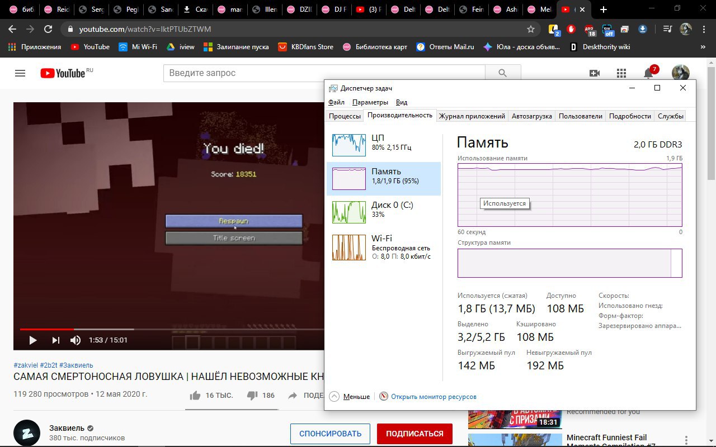This screenshot has width=716, height=447.
Task: Switch to Автозагрузка tab
Action: click(532, 116)
